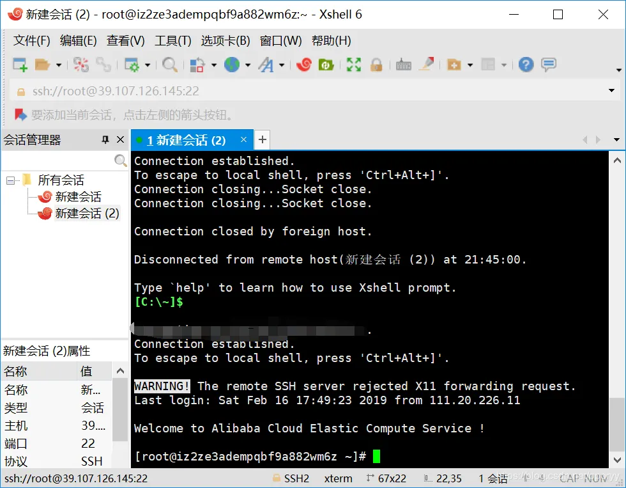This screenshot has height=488, width=626.
Task: Expand the Properties icon dropdown arrow
Action: (x=148, y=65)
